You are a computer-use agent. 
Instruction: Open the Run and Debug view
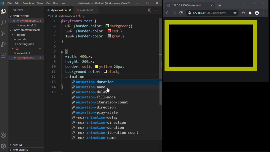3,44
